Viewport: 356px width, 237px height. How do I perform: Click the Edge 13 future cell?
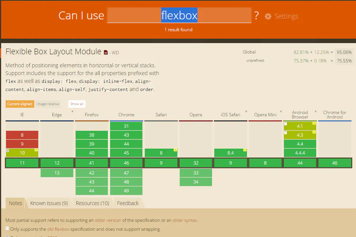pos(57,173)
